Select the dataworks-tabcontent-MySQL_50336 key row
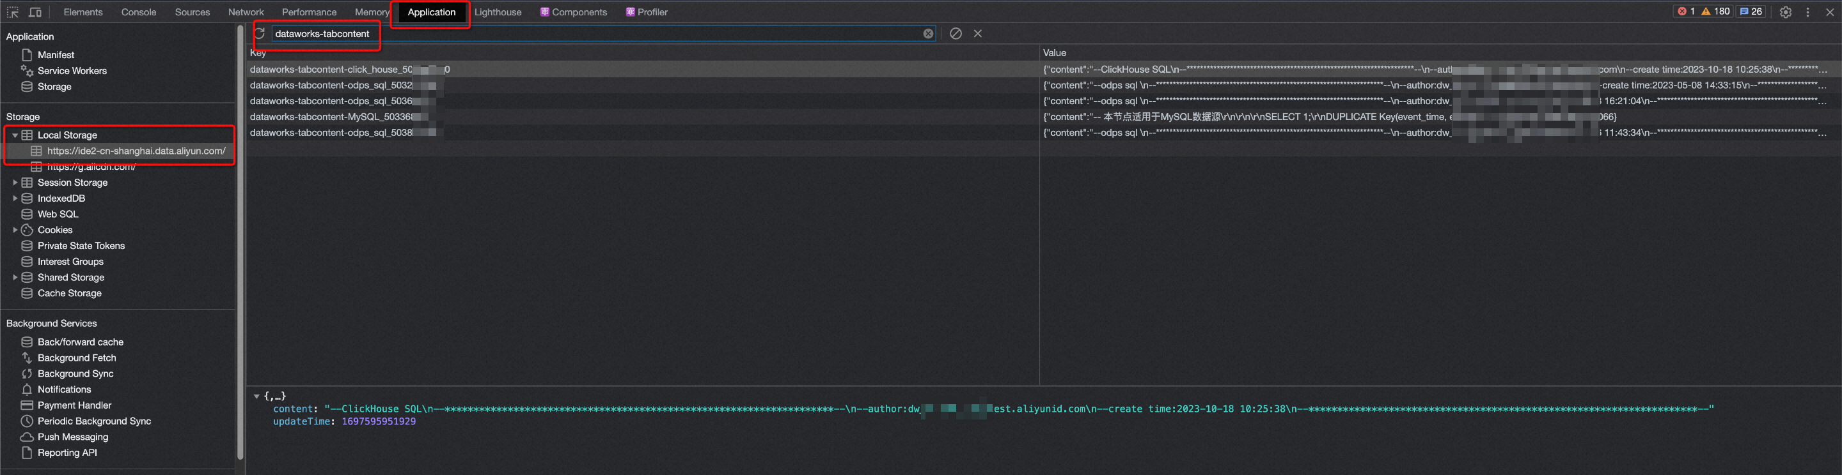This screenshot has height=475, width=1842. pos(642,116)
